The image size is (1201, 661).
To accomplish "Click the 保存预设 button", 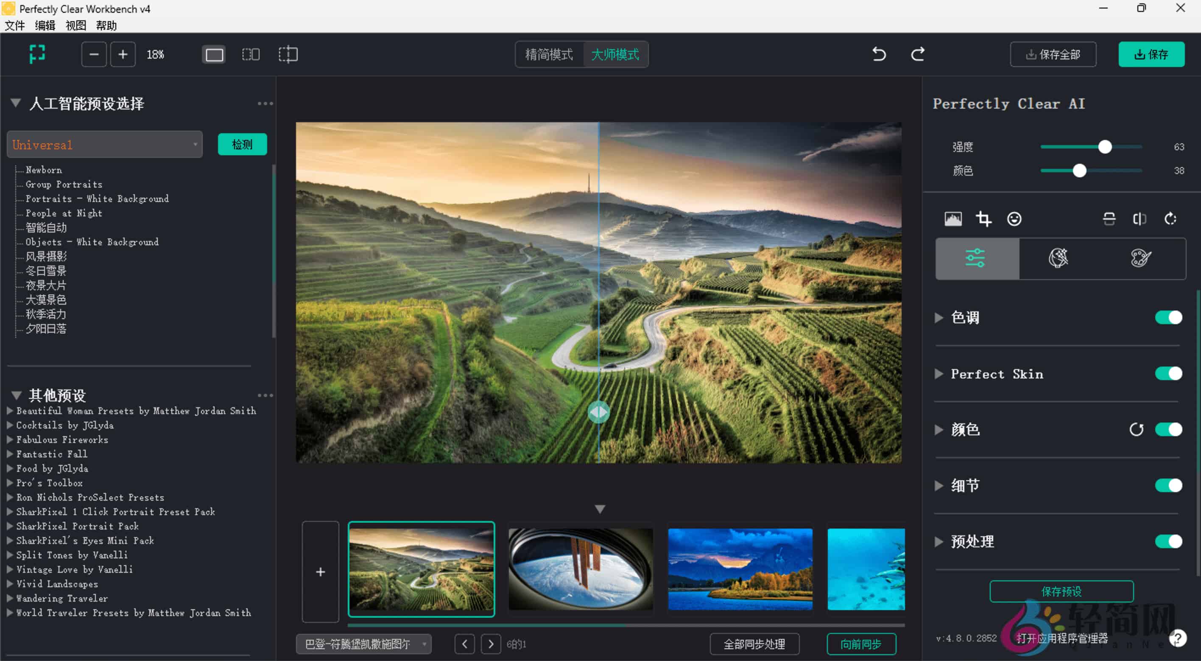I will click(x=1061, y=591).
